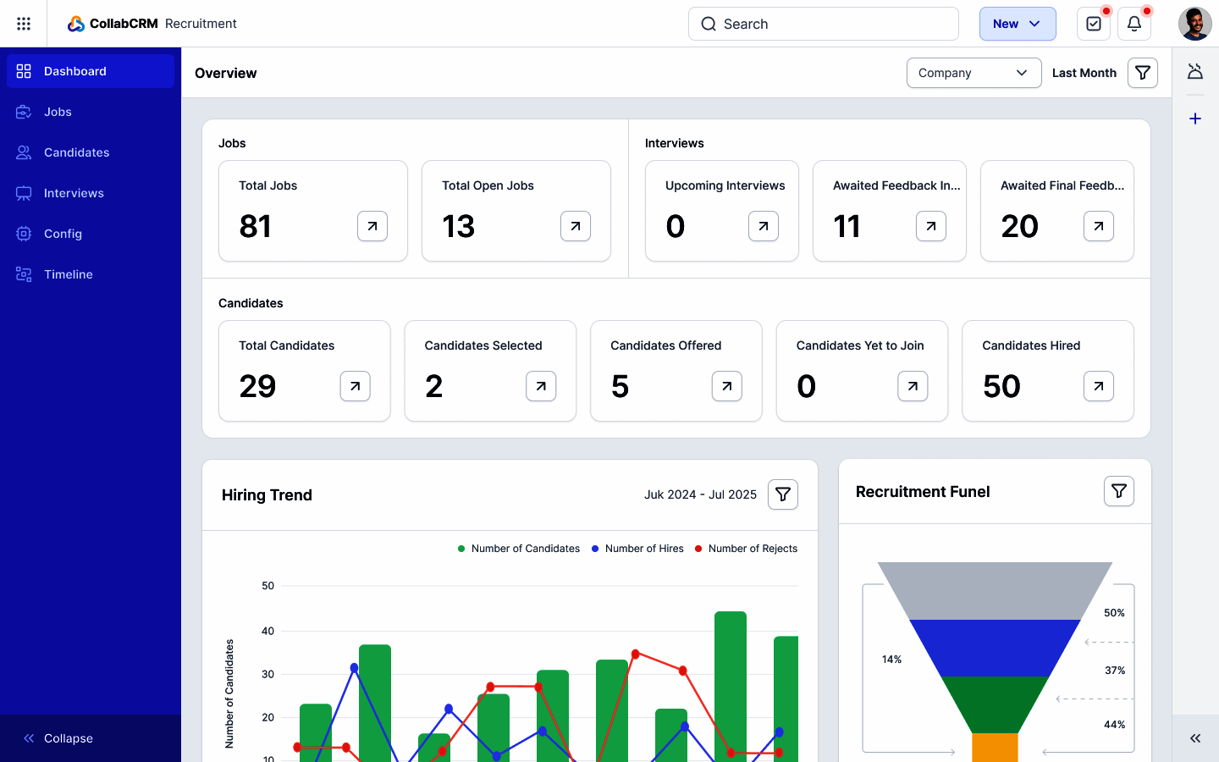
Task: Expand the Company dropdown
Action: [974, 73]
